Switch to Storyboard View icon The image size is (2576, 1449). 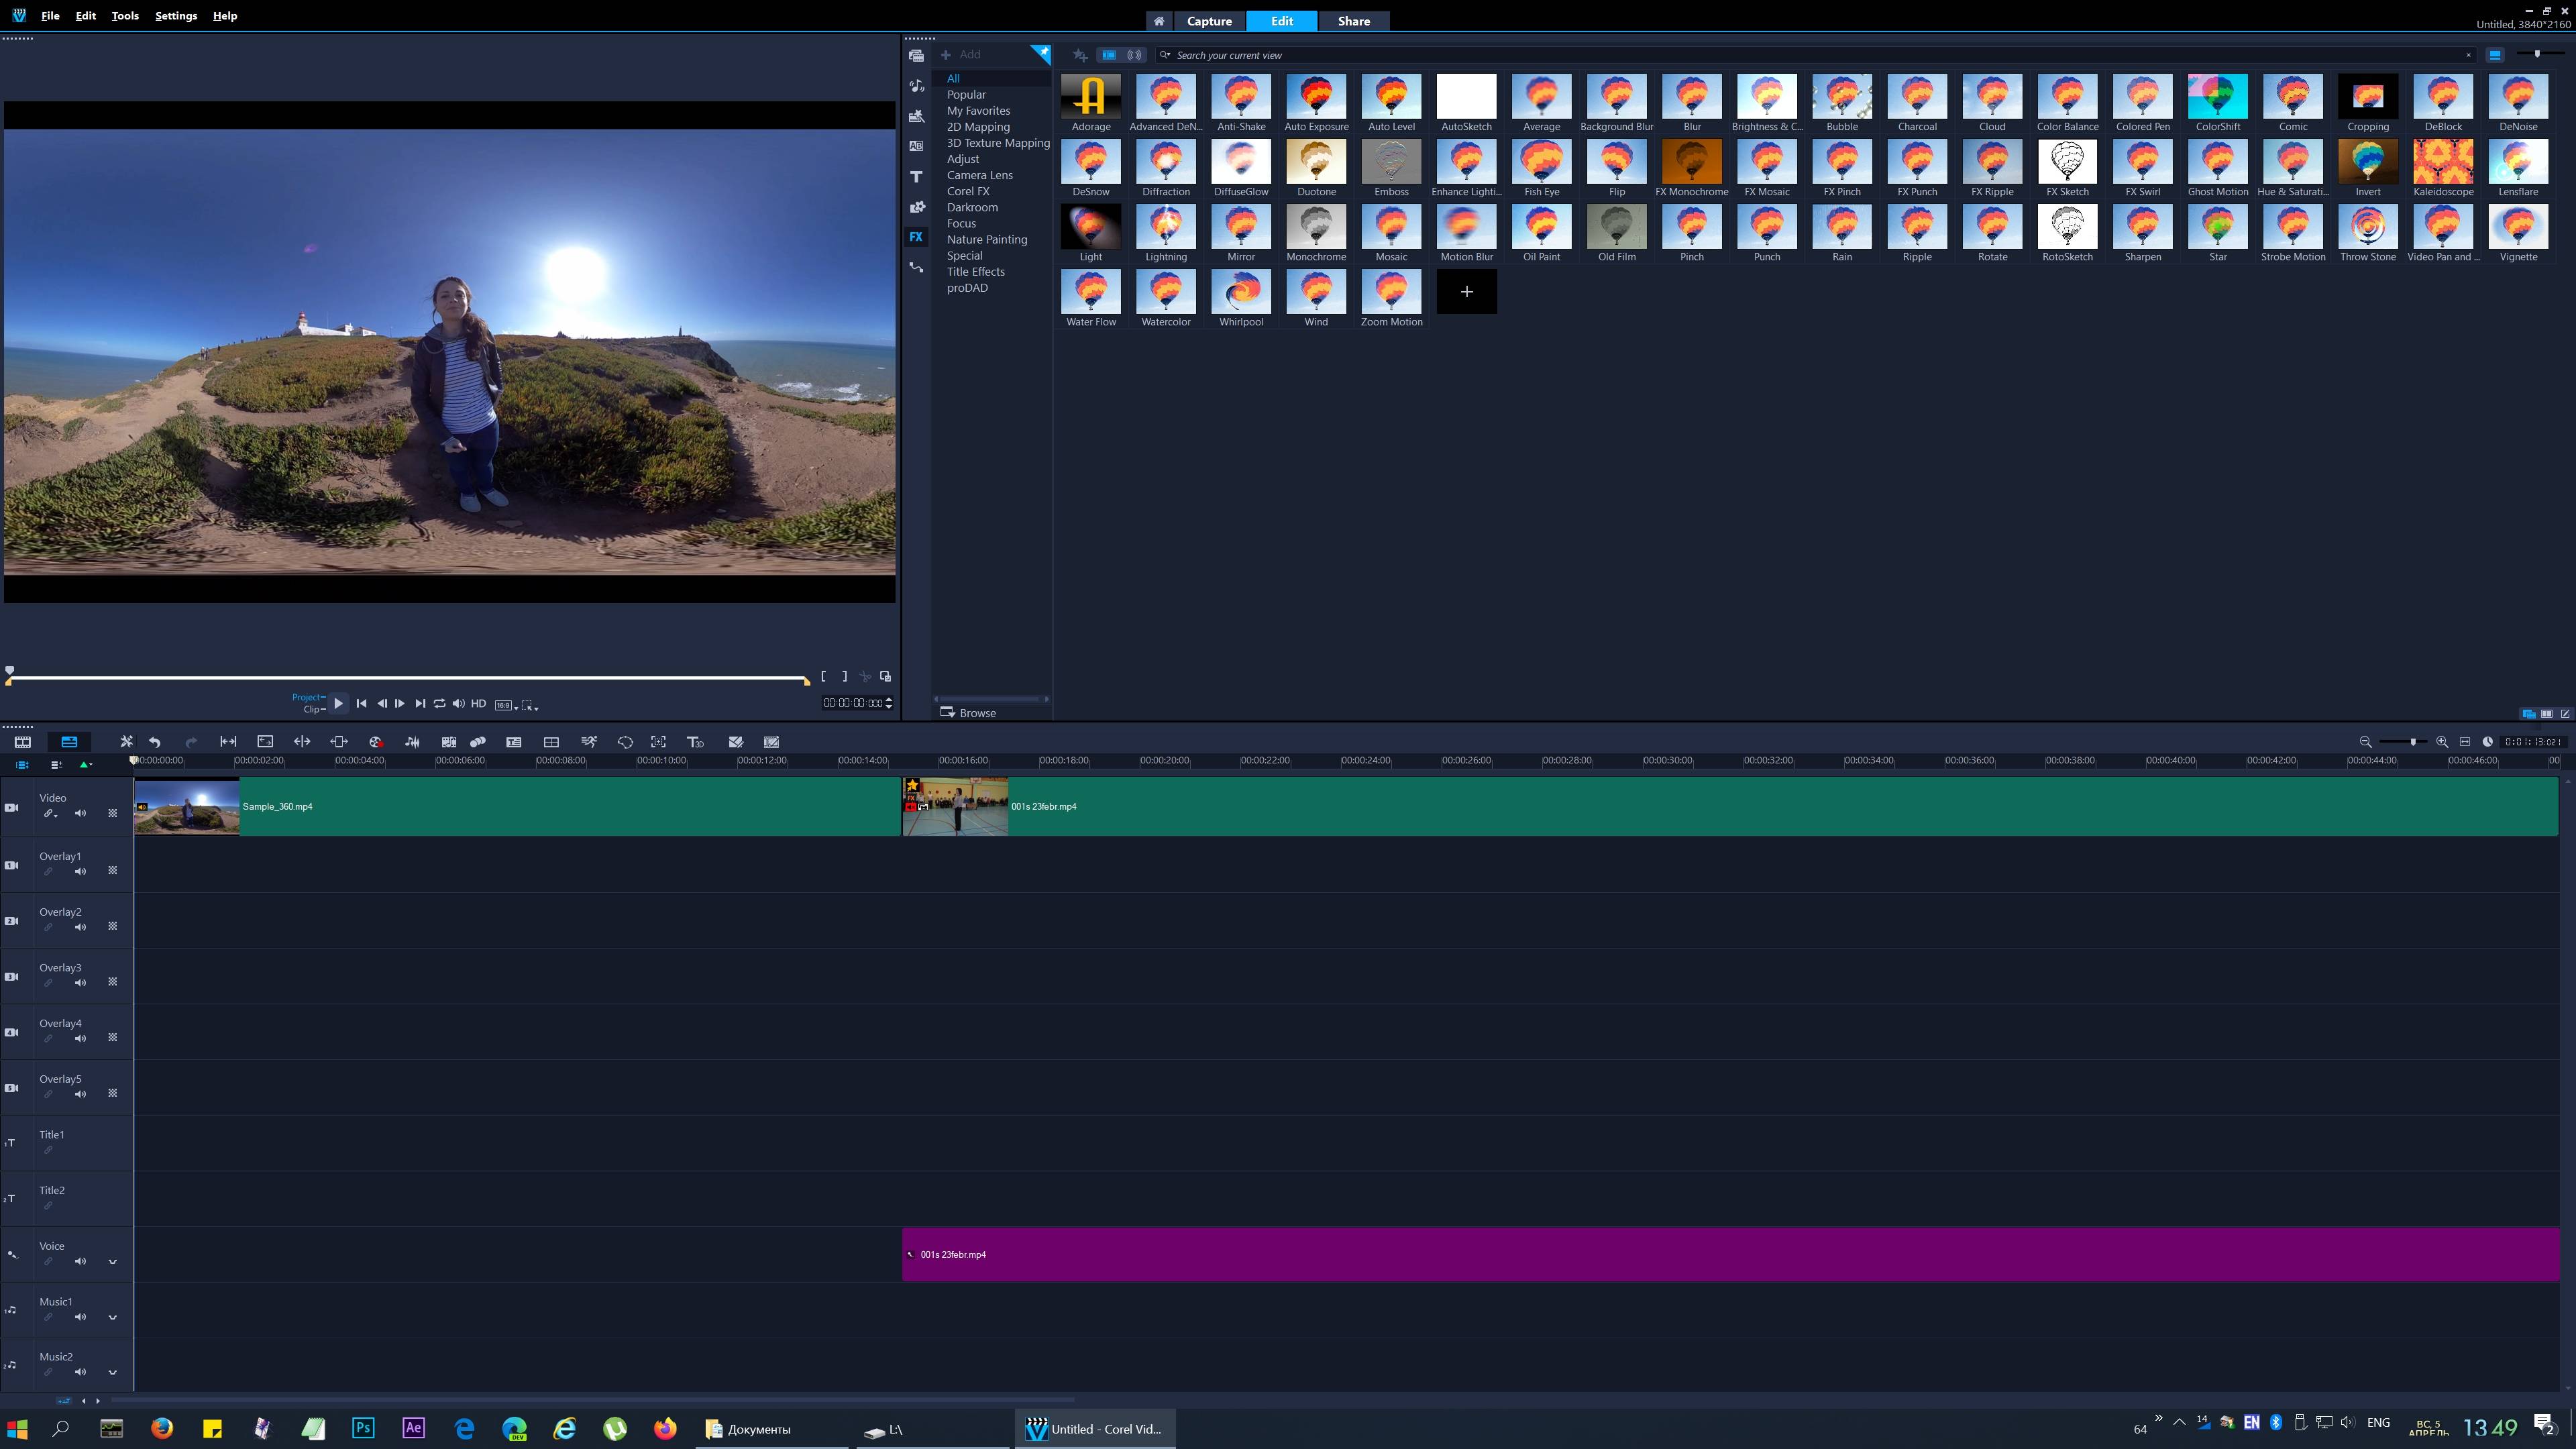pos(23,742)
